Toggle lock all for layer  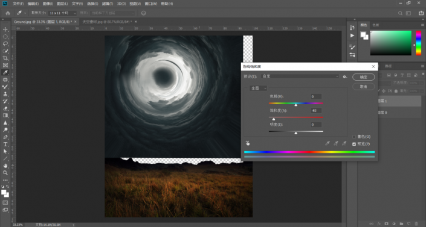(x=396, y=91)
